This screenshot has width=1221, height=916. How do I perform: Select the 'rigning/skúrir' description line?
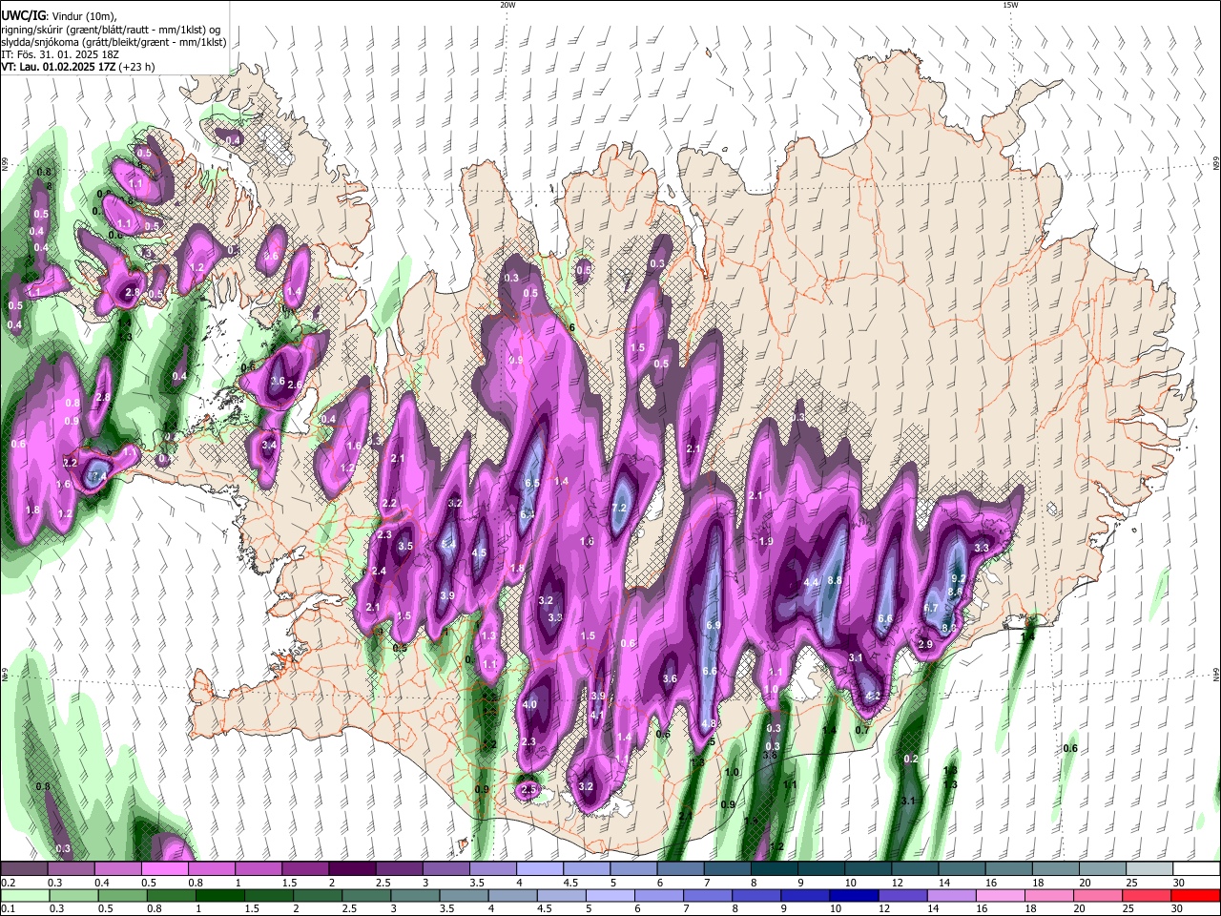click(111, 30)
